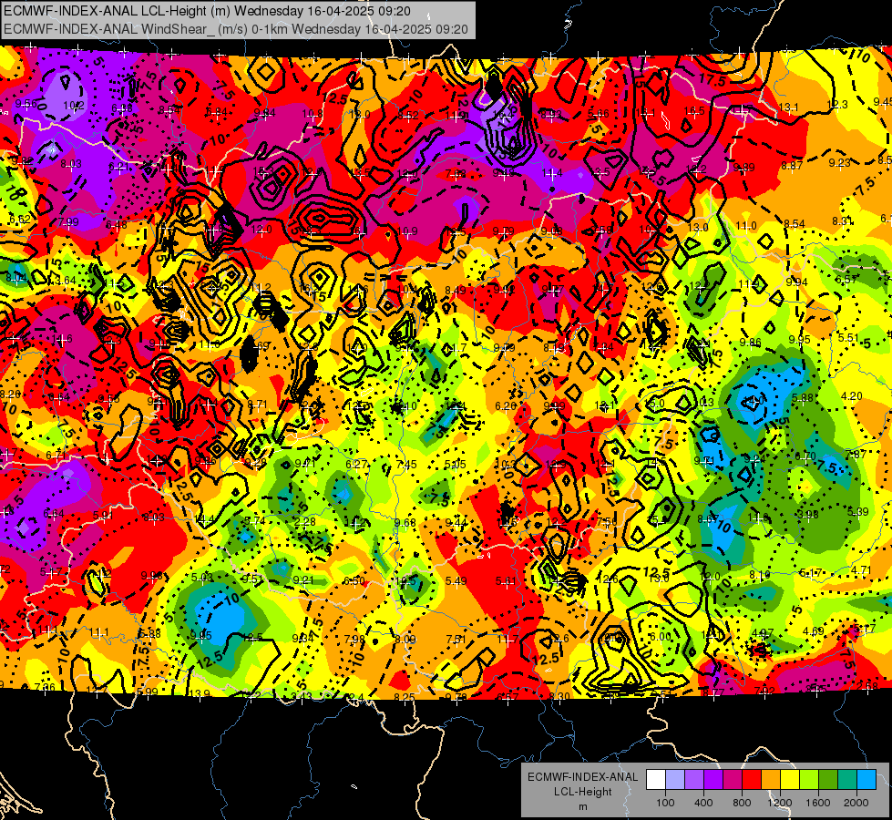Click the map value 7.51
The width and height of the screenshot is (892, 820).
456,639
